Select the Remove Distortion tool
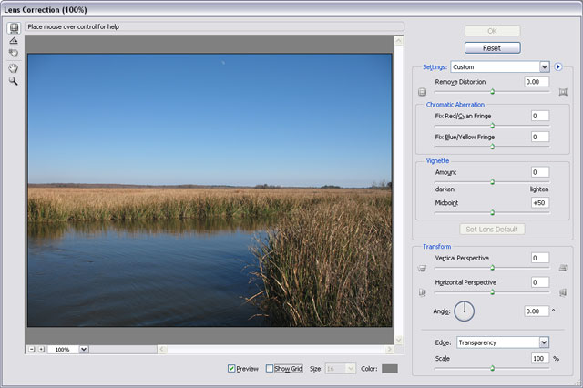Viewport: 583px width, 388px height. [x=14, y=28]
